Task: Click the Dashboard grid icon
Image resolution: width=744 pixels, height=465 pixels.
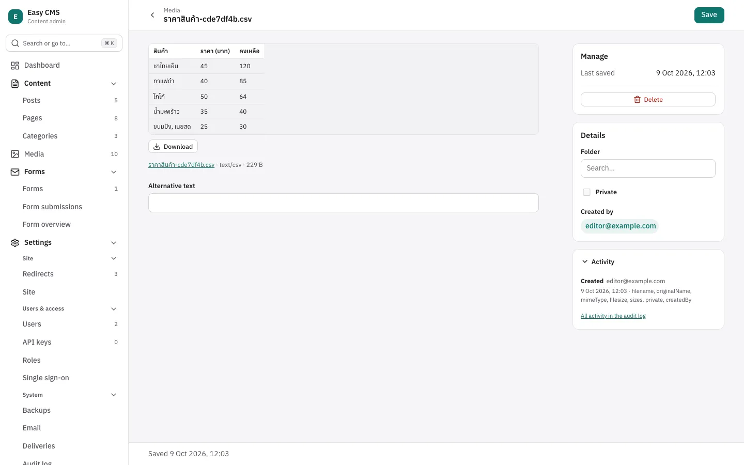Action: [x=15, y=66]
